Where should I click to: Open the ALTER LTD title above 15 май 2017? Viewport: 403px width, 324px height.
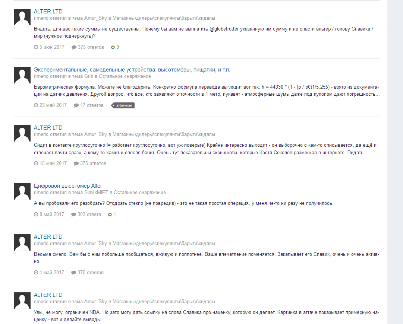click(48, 128)
